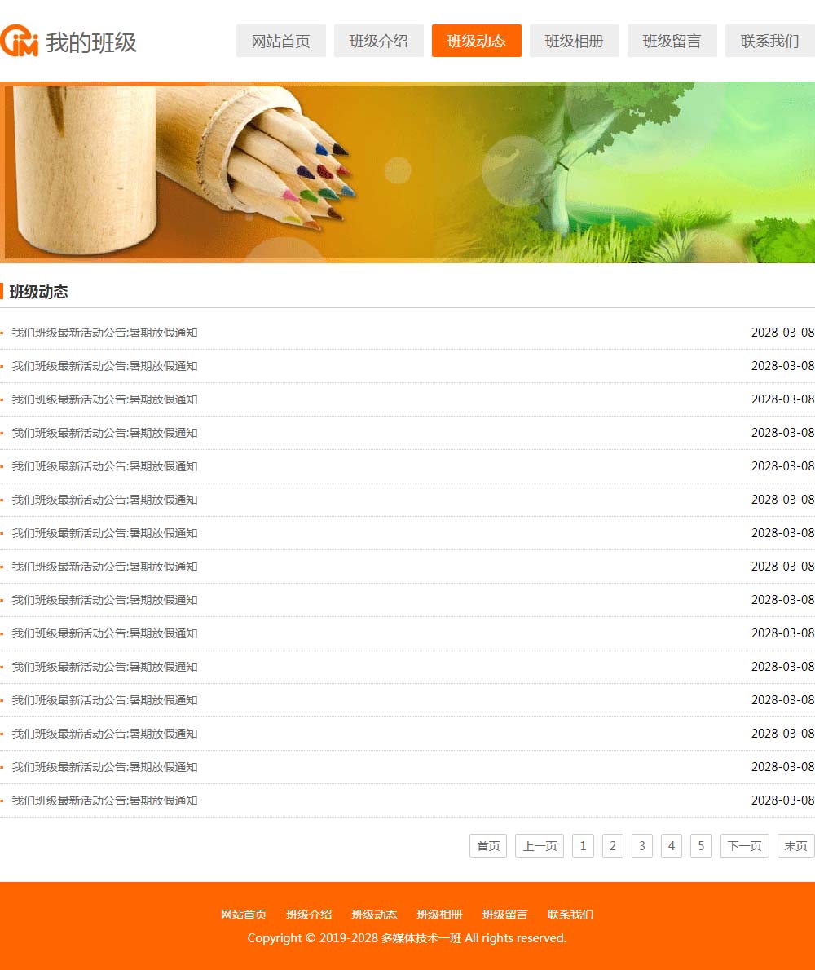This screenshot has width=815, height=970.
Task: Go to the 班级介绍 navigation tab
Action: click(x=378, y=41)
